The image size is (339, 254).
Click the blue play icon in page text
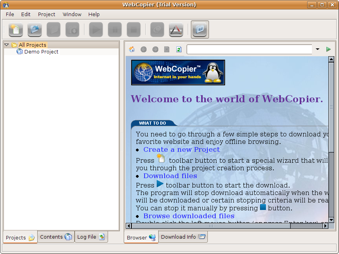click(x=160, y=184)
